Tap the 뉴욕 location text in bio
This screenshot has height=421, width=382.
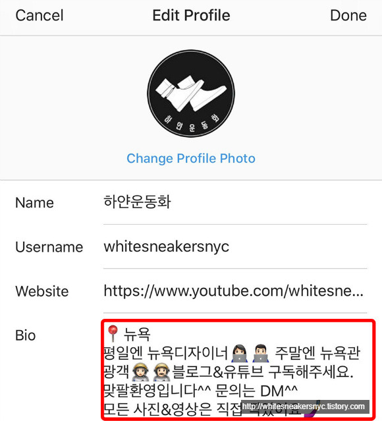[x=136, y=334]
